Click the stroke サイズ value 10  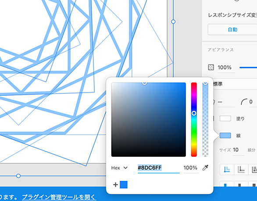pos(236,150)
